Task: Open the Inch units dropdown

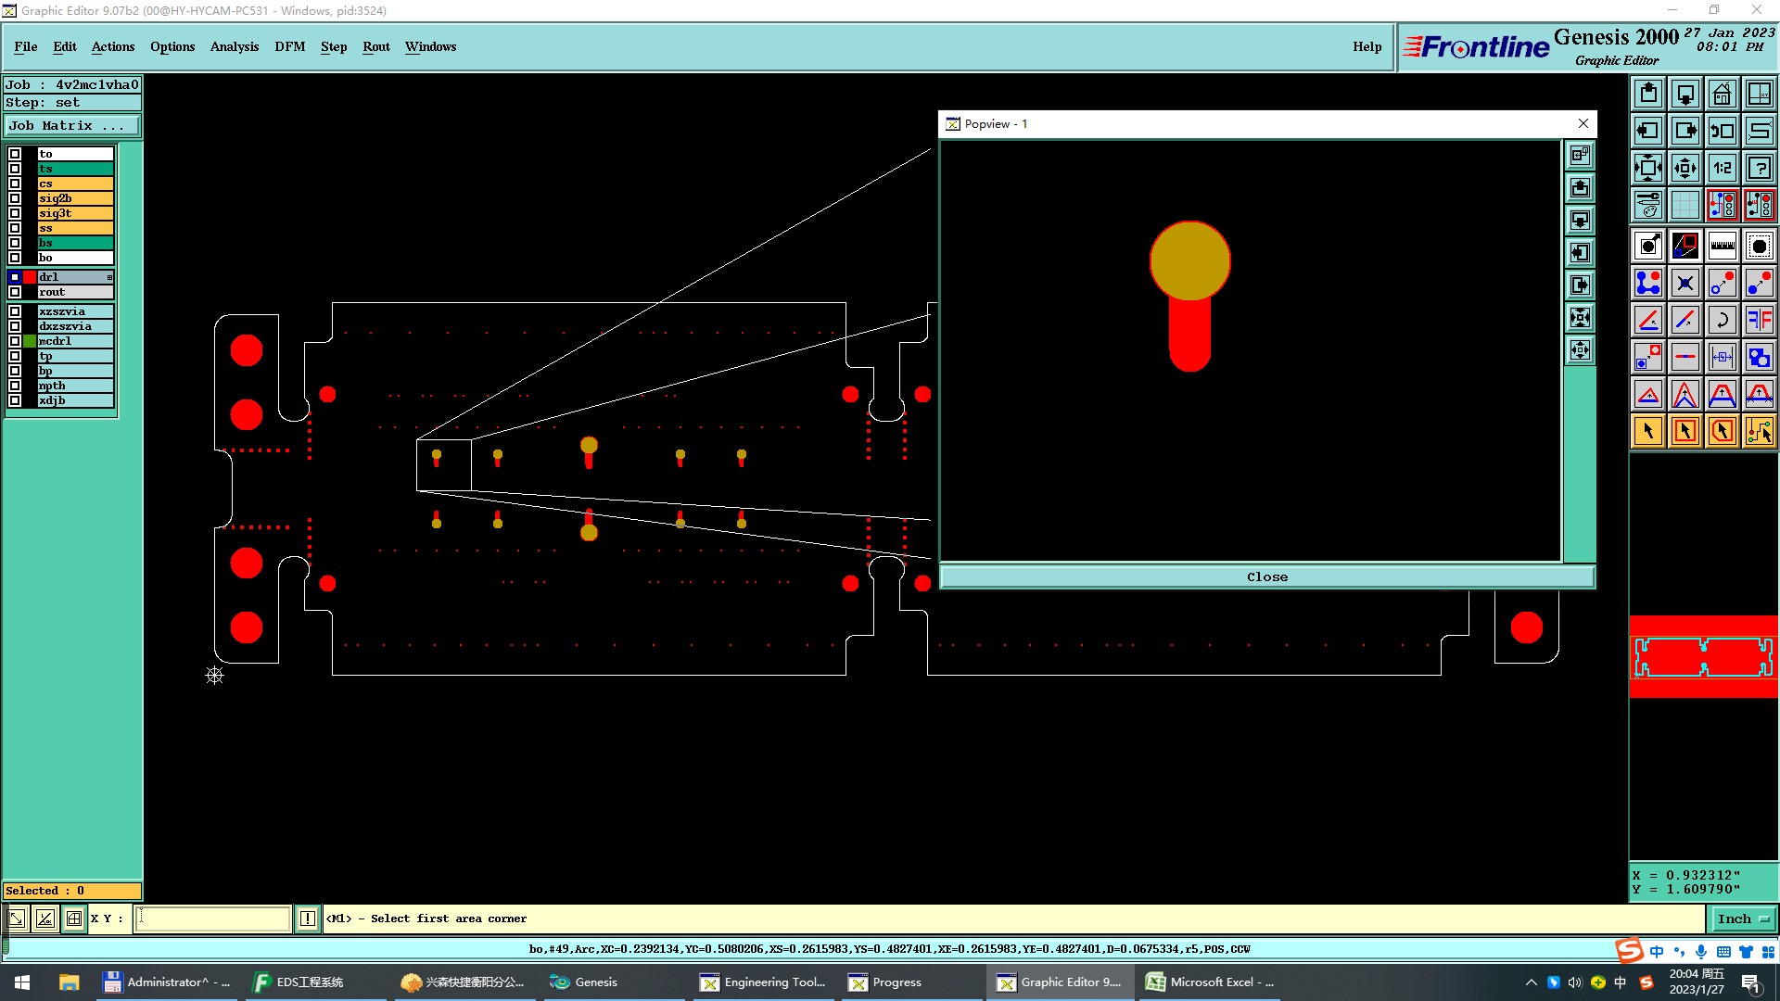Action: pos(1743,919)
